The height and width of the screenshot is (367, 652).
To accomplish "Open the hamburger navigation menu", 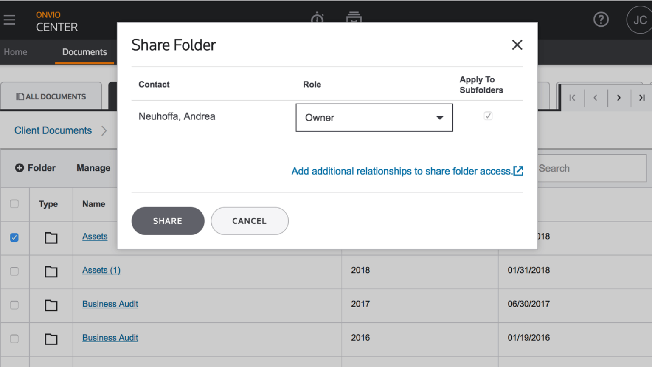I will tap(9, 20).
